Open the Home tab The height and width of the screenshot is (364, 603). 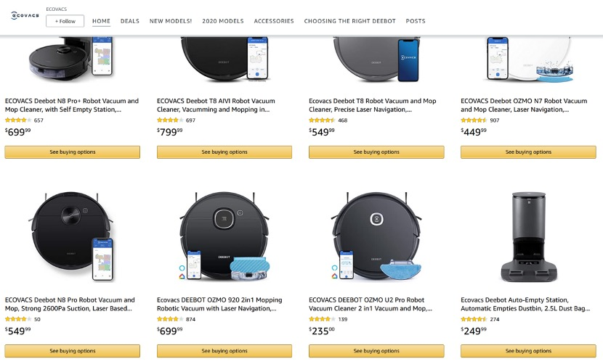[102, 21]
